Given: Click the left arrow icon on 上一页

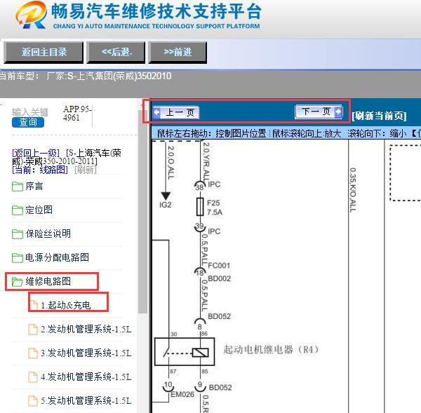Looking at the screenshot, I should coord(156,112).
